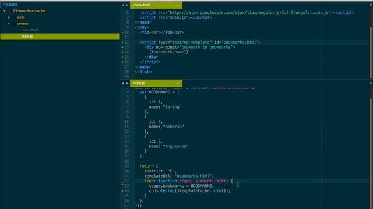Click the source folder label
The height and width of the screenshot is (209, 373).
coord(22,24)
